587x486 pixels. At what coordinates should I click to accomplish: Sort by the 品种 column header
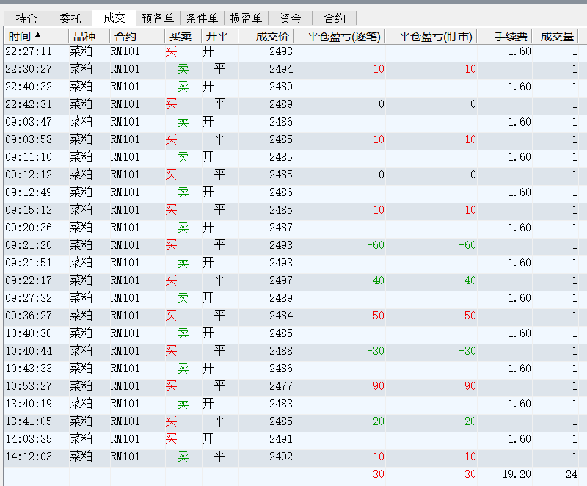[89, 36]
